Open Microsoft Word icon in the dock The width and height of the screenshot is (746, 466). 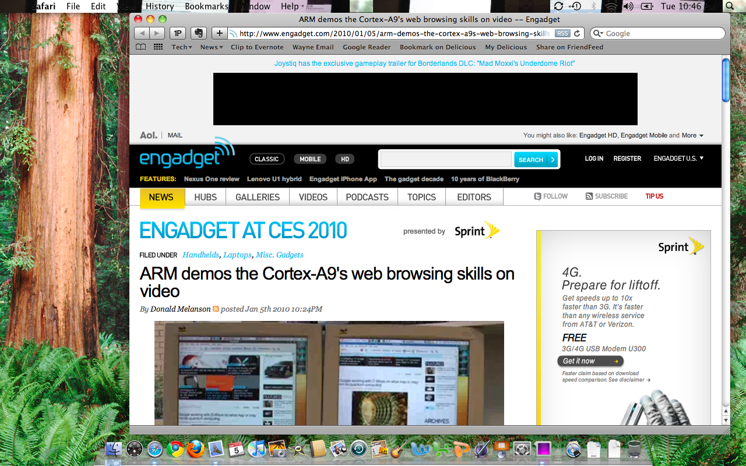[x=420, y=449]
